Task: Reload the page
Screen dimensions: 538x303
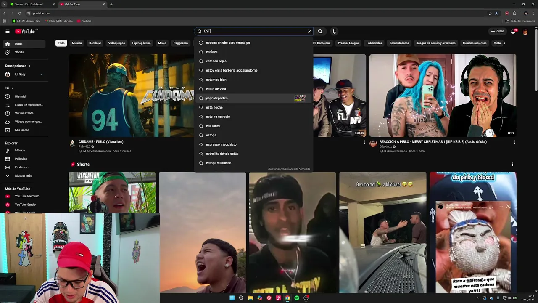Action: click(x=19, y=13)
